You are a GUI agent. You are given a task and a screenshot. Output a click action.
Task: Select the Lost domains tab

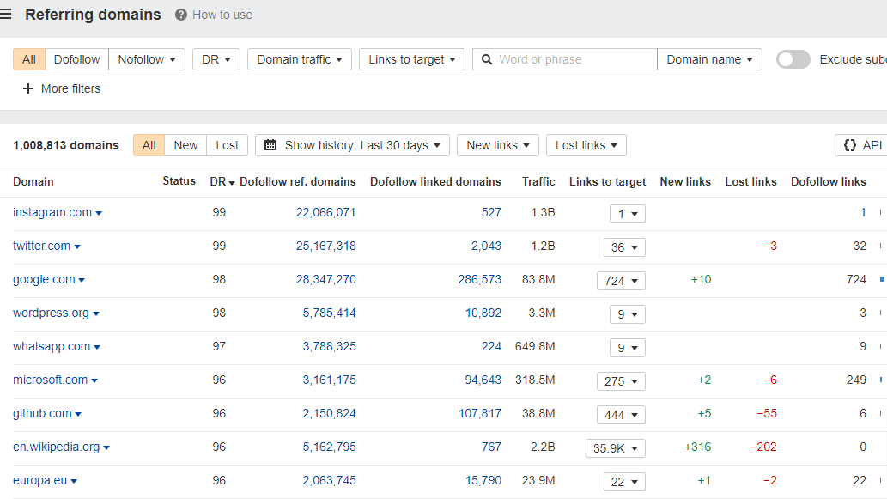click(x=228, y=145)
